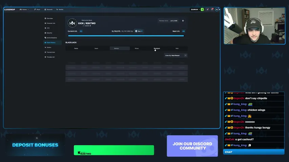Open the Provably fair section
289x162 pixels.
click(50, 57)
